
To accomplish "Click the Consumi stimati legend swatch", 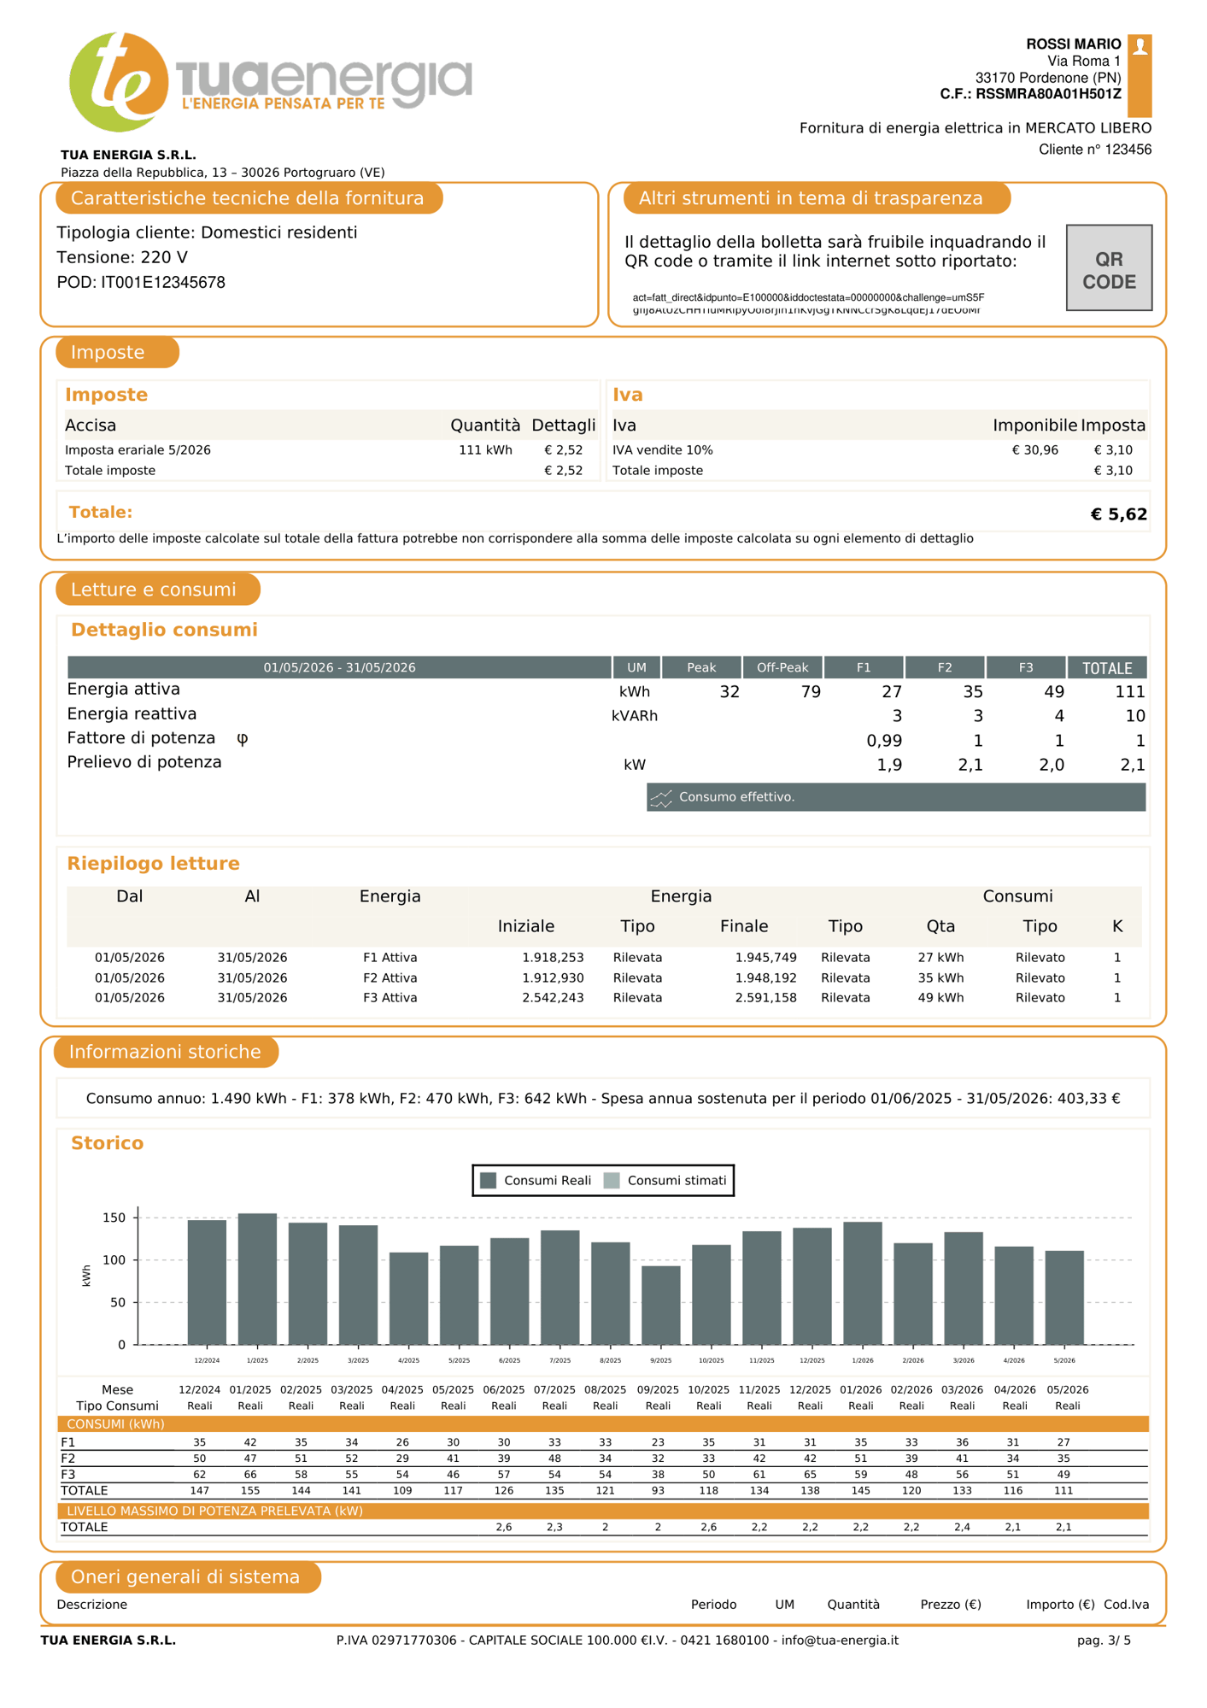I will pyautogui.click(x=612, y=1180).
